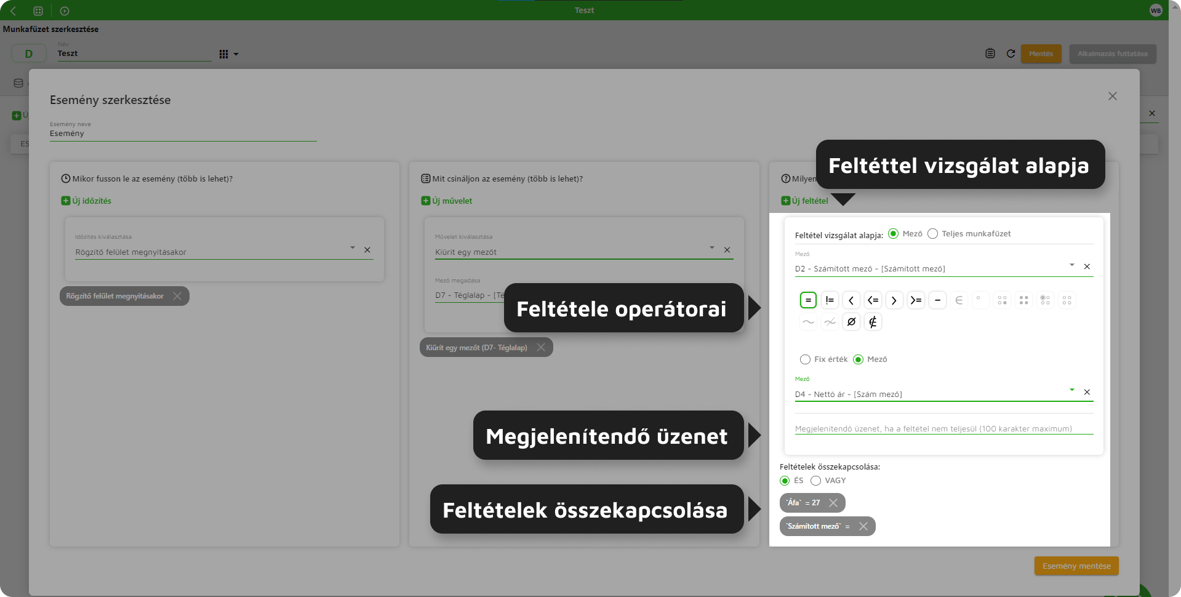Open the D2 - Számított mező dropdown
Viewport: 1181px width, 597px height.
click(x=1071, y=265)
